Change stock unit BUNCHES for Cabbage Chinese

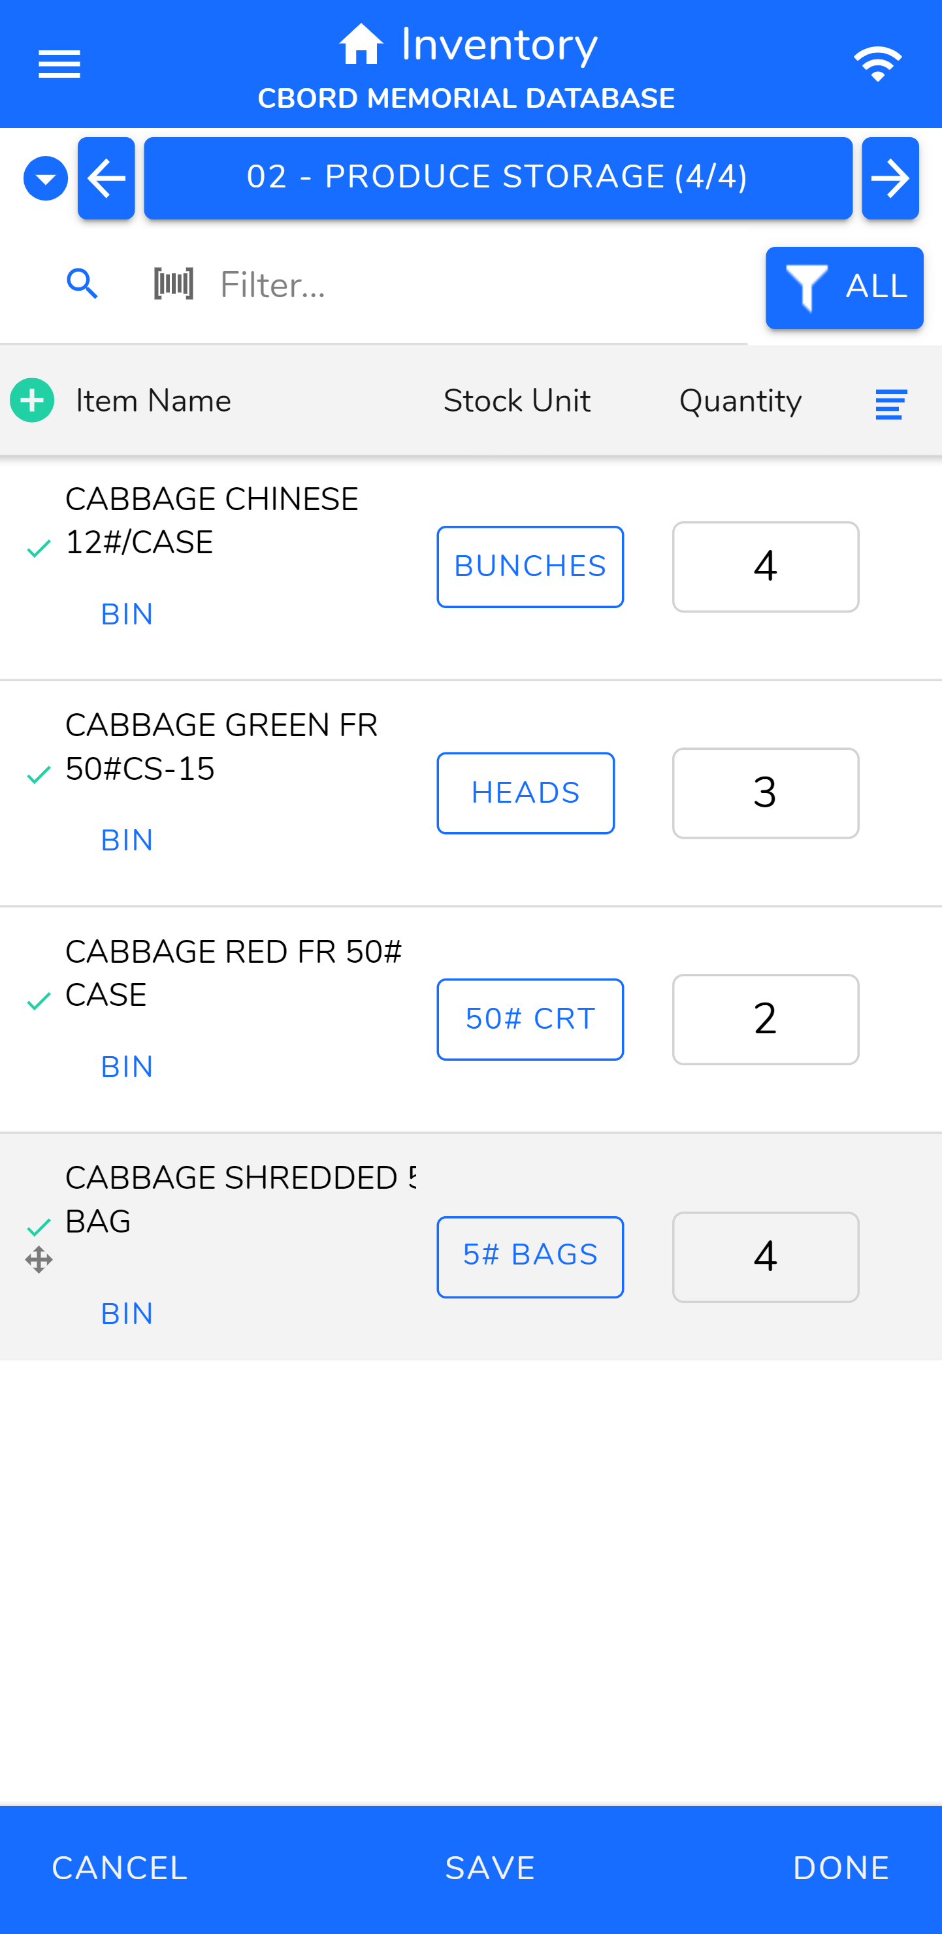click(530, 567)
